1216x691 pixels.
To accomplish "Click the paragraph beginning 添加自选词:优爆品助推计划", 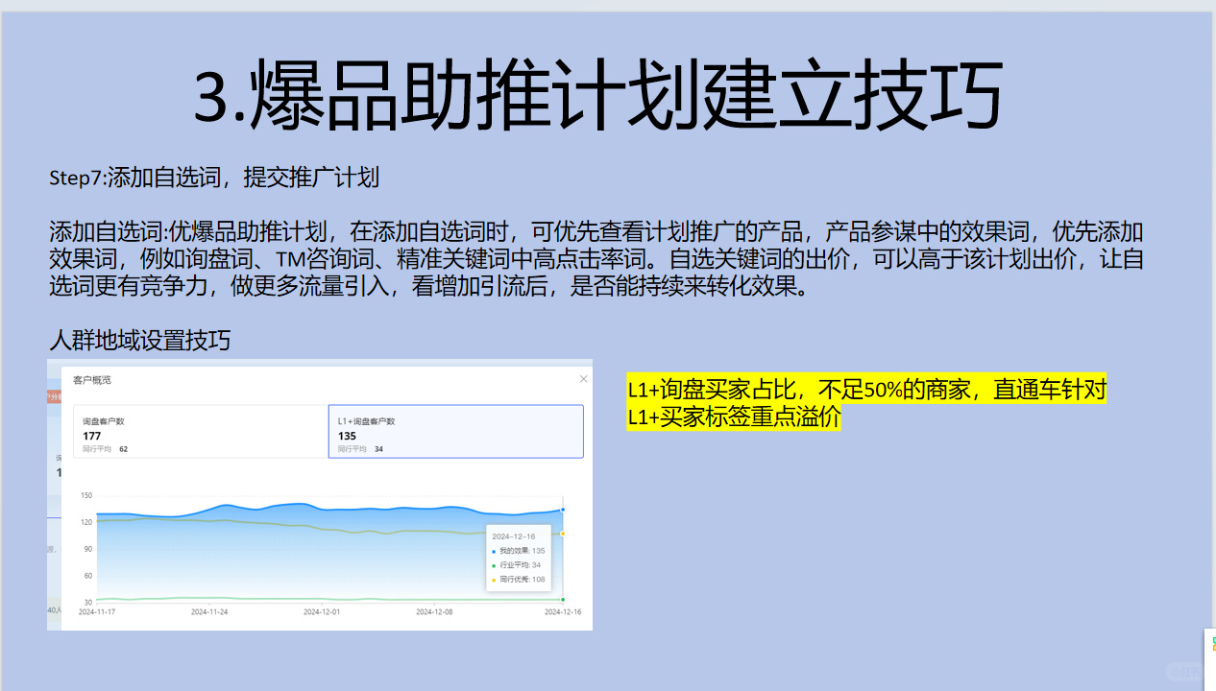I will click(x=596, y=259).
